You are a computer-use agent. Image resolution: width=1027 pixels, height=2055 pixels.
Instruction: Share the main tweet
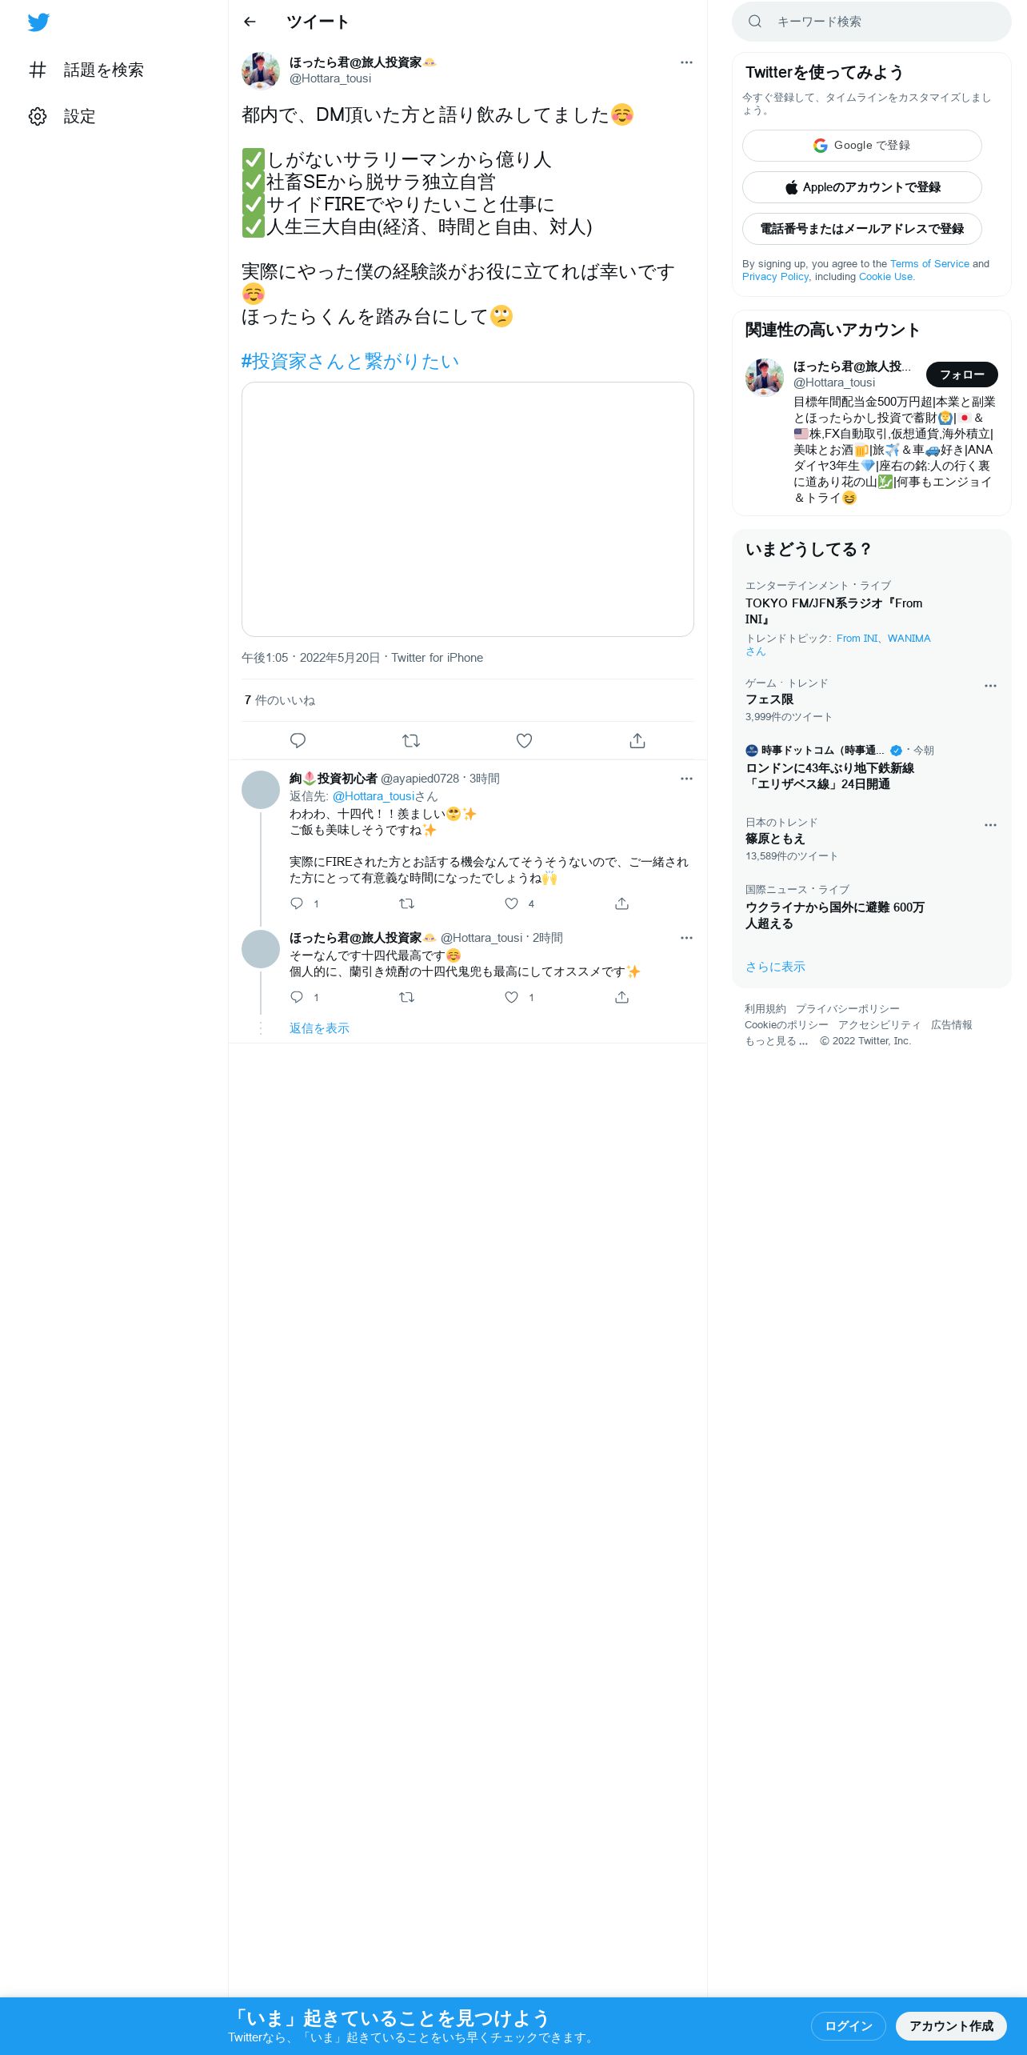pos(637,740)
